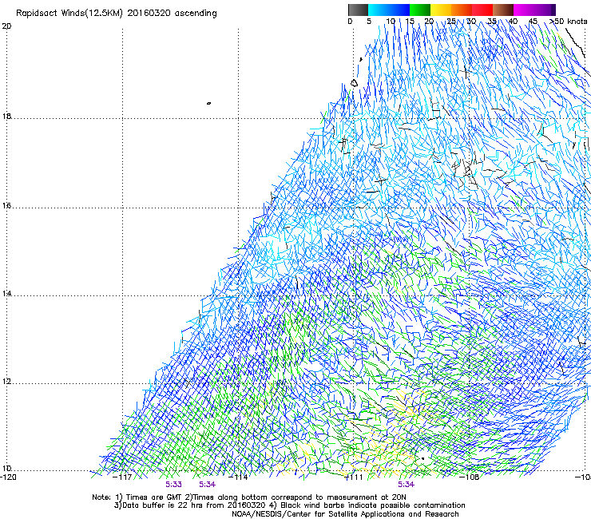Click the NOAA/NESDIS Center for Satellite Applications credit
The height and width of the screenshot is (519, 591).
tap(345, 514)
